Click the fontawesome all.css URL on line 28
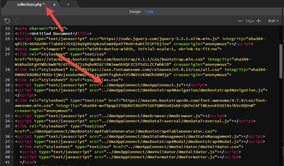The width and height of the screenshot is (284, 166). [152, 69]
